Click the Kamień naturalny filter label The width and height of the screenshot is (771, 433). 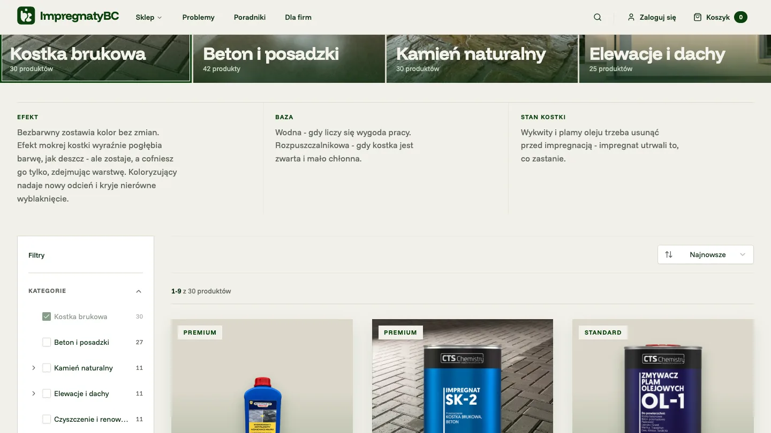click(x=84, y=368)
